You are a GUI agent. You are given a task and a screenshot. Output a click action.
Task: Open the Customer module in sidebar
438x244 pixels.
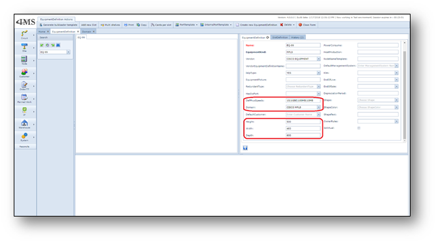[24, 73]
